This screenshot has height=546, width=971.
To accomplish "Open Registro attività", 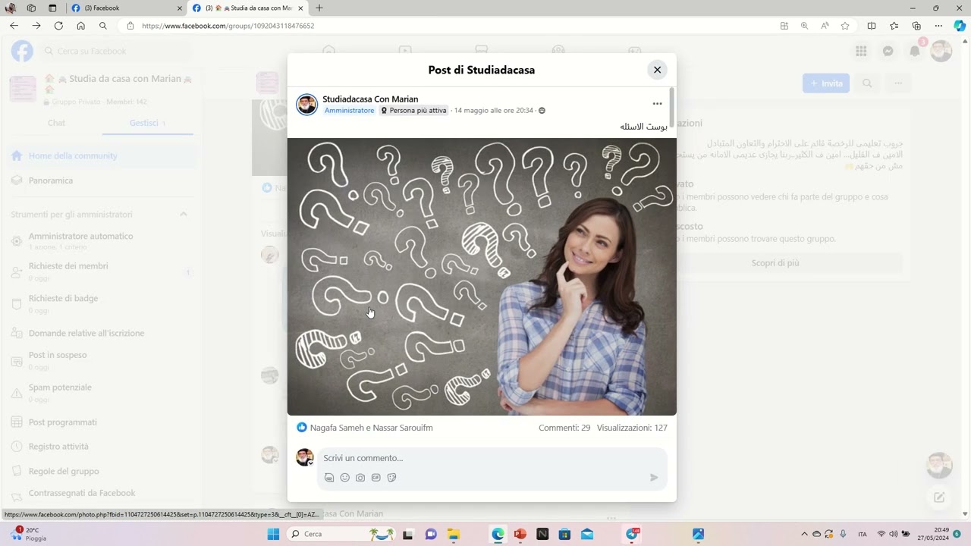I will (101, 447).
